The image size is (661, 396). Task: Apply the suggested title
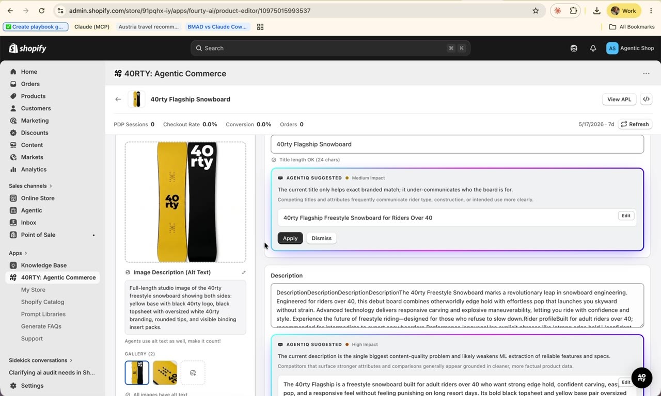click(290, 238)
